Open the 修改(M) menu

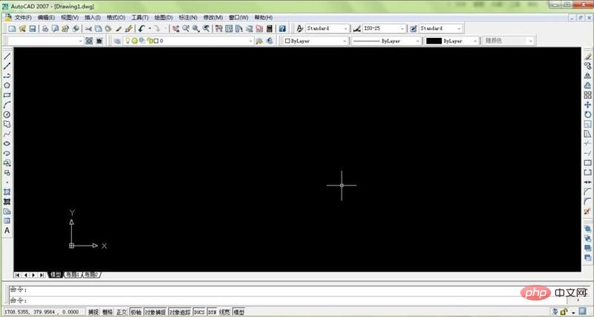coord(213,17)
